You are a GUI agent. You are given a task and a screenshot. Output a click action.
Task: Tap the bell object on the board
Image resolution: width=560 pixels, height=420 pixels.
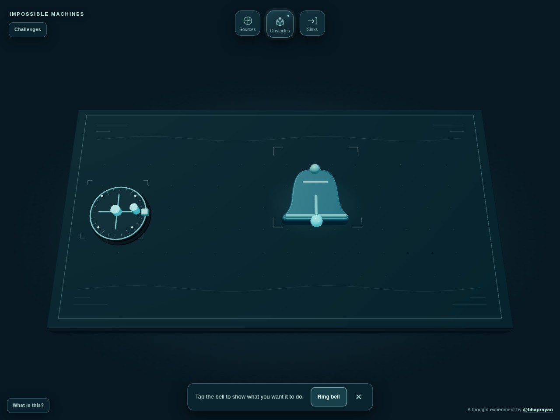click(315, 196)
